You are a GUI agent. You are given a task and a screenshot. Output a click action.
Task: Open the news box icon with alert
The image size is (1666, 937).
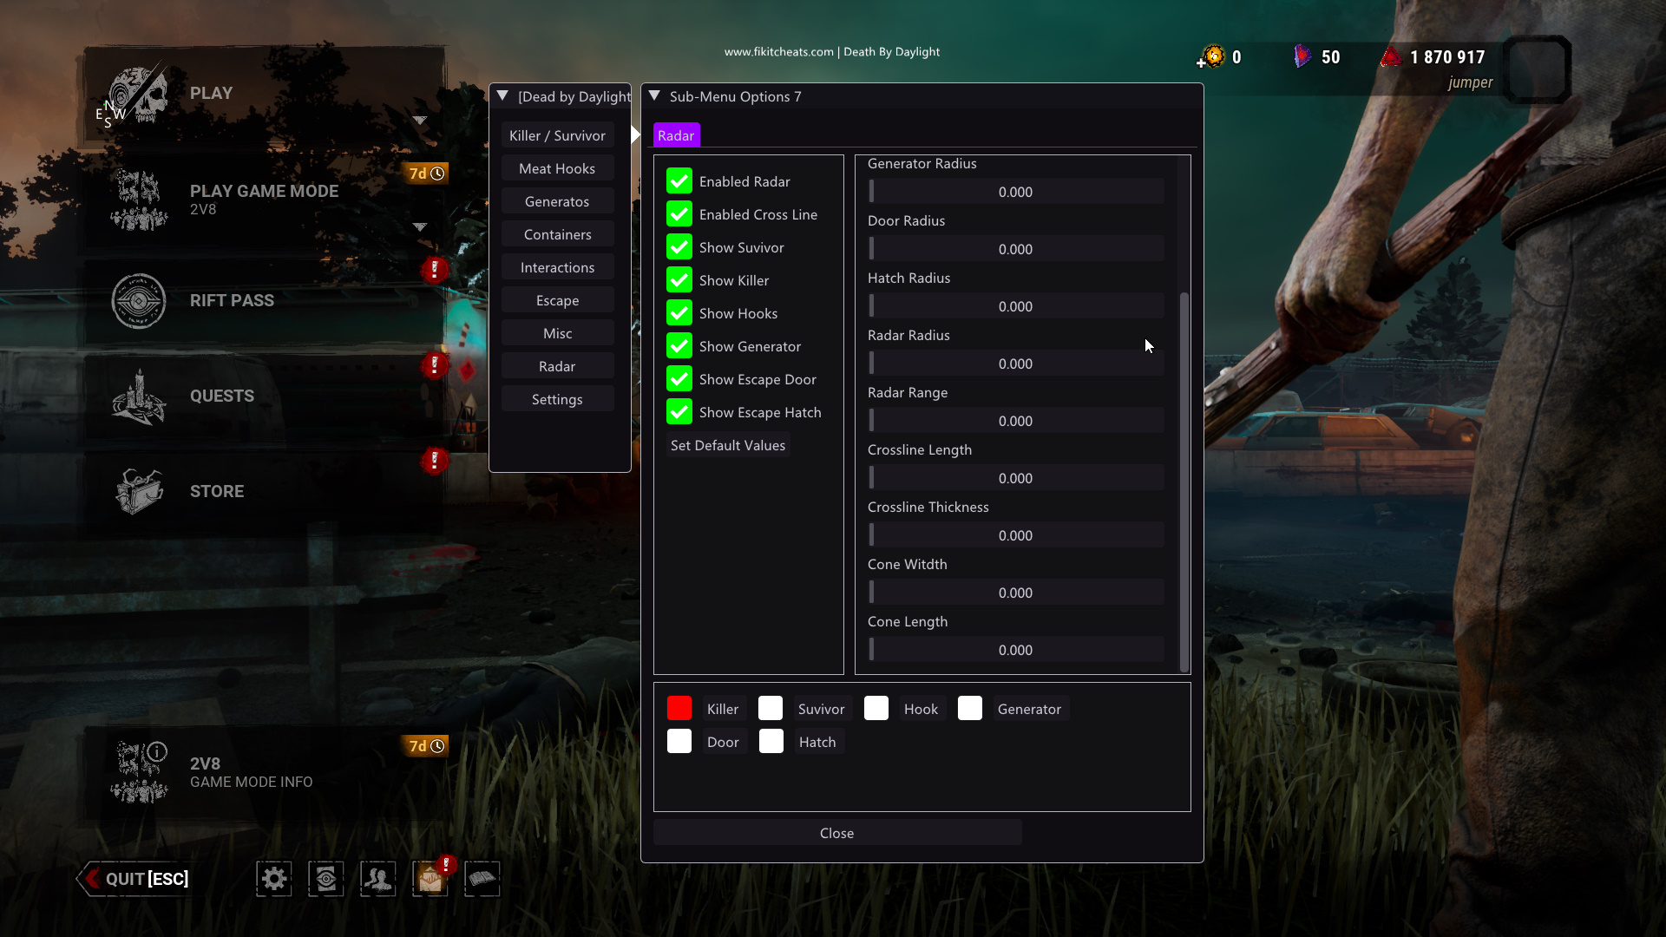click(430, 879)
